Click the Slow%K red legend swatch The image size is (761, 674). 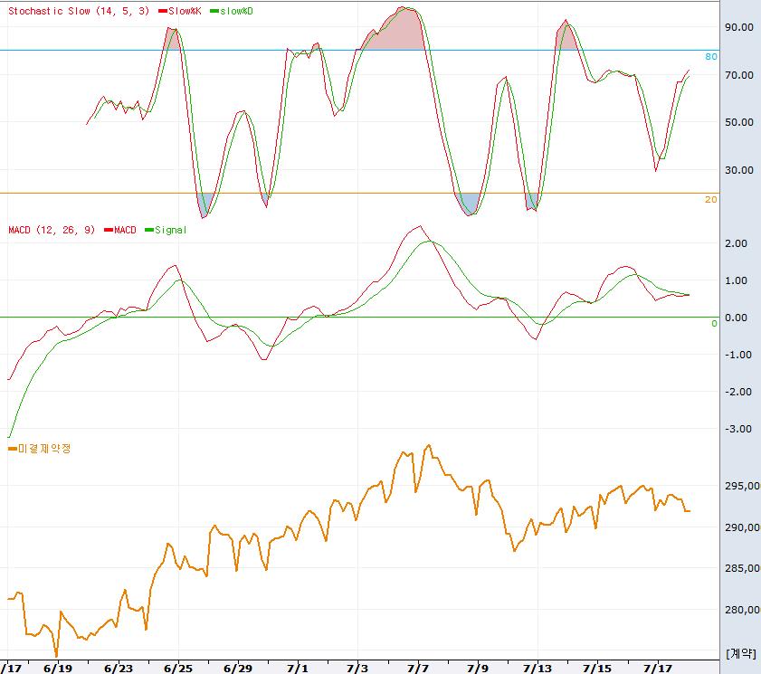pyautogui.click(x=161, y=11)
